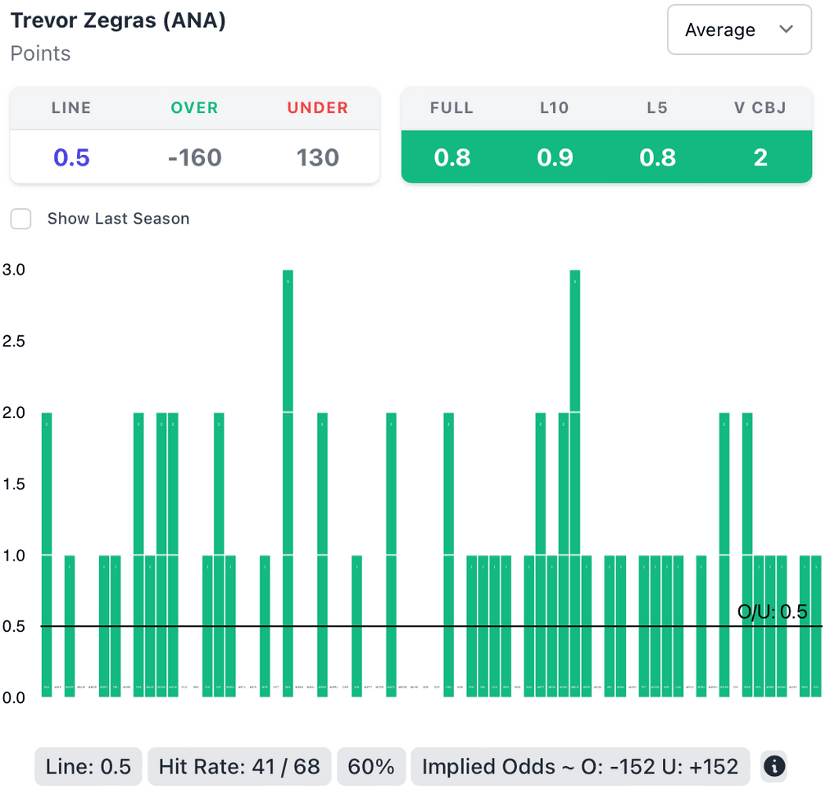Switch to the L10 average tab
Image resolution: width=839 pixels, height=803 pixels.
pos(554,107)
